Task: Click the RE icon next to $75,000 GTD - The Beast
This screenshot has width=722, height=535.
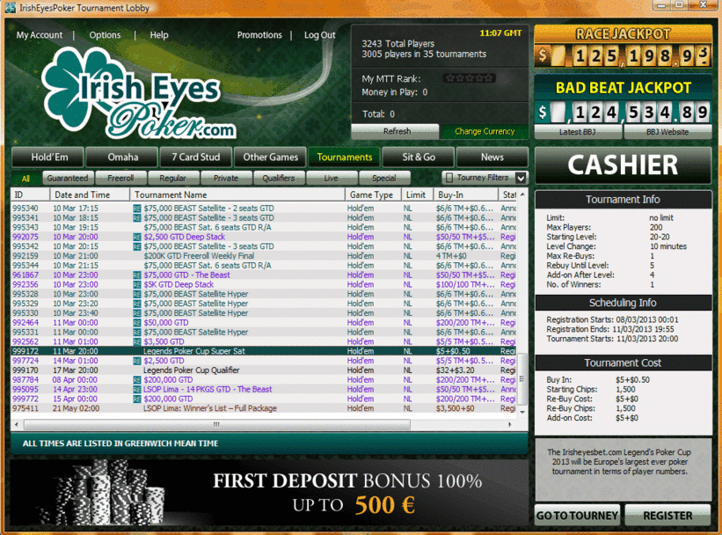Action: pyautogui.click(x=137, y=275)
